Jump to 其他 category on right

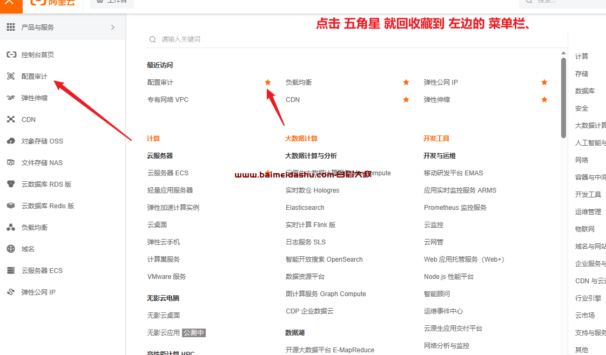582,350
